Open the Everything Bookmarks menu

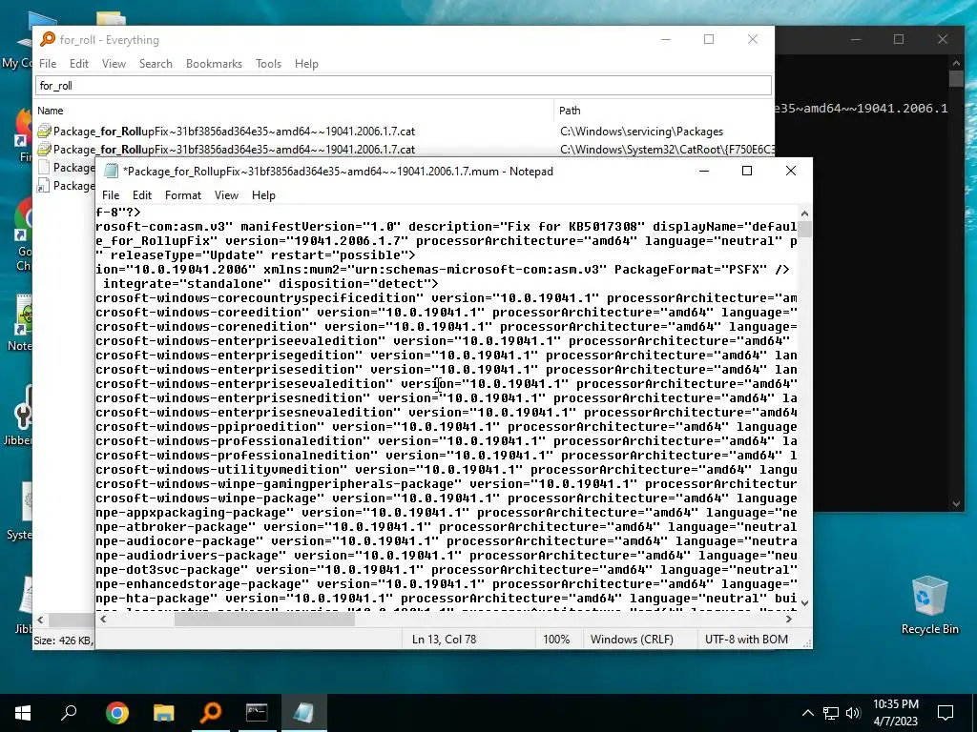coord(214,64)
